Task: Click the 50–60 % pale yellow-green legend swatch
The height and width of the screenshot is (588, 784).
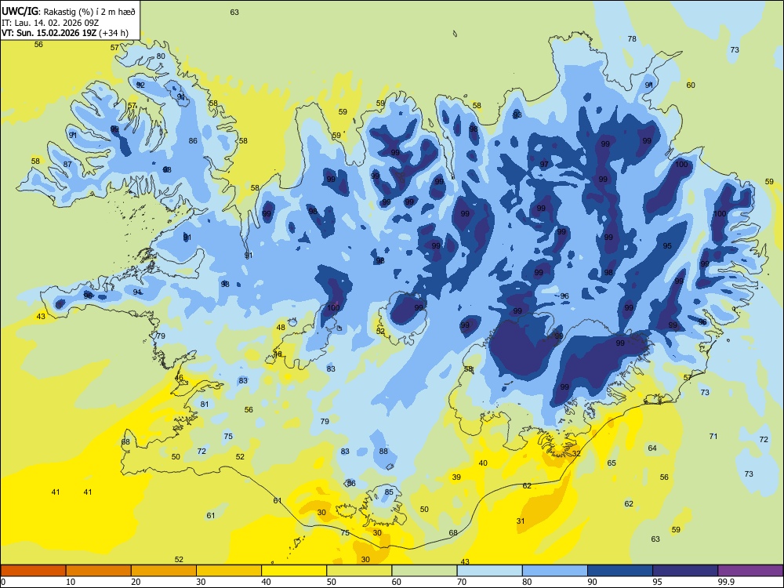Action: (x=359, y=571)
